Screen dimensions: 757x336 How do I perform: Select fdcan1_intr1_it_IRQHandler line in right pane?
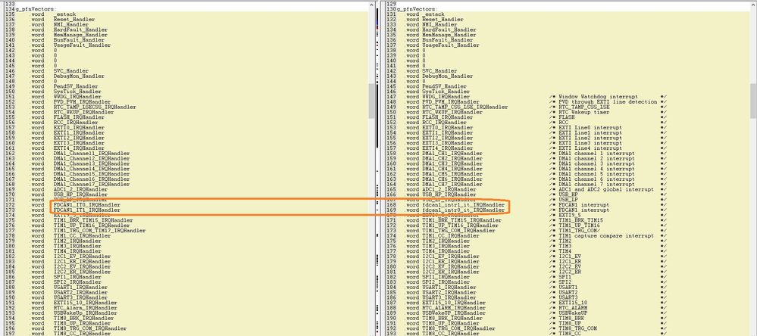pos(463,205)
